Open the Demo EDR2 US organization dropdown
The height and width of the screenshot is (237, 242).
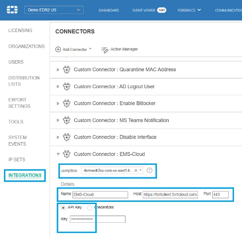tap(54, 10)
